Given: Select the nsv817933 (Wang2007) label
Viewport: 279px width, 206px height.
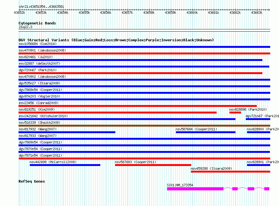Looking at the screenshot, I should click(x=38, y=136).
